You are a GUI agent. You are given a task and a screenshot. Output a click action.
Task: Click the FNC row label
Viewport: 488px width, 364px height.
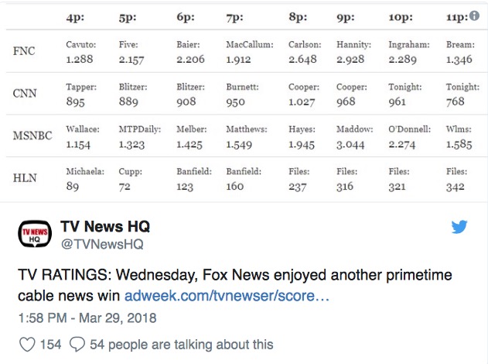click(24, 51)
